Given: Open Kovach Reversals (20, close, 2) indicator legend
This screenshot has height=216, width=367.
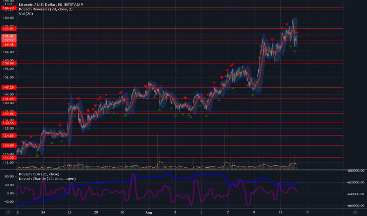Looking at the screenshot, I should point(46,9).
